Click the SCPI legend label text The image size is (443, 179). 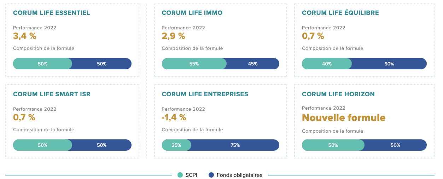191,175
